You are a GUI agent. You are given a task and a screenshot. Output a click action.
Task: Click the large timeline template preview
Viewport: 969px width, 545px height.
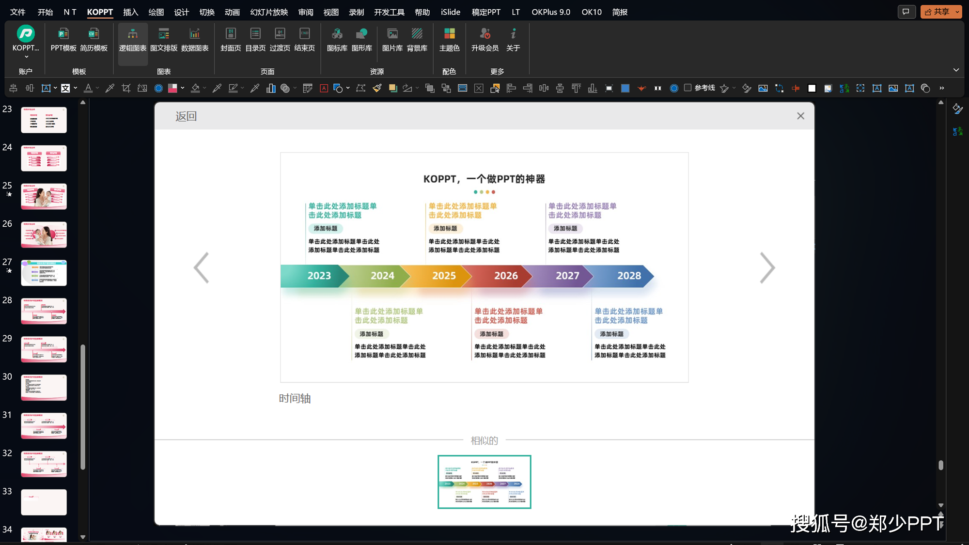tap(484, 267)
